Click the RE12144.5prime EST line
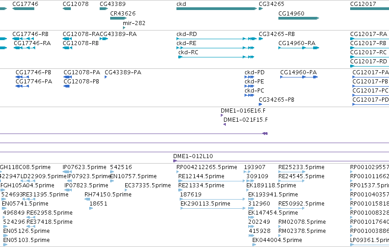Screen dimensions: 389x247 tap(212, 181)
